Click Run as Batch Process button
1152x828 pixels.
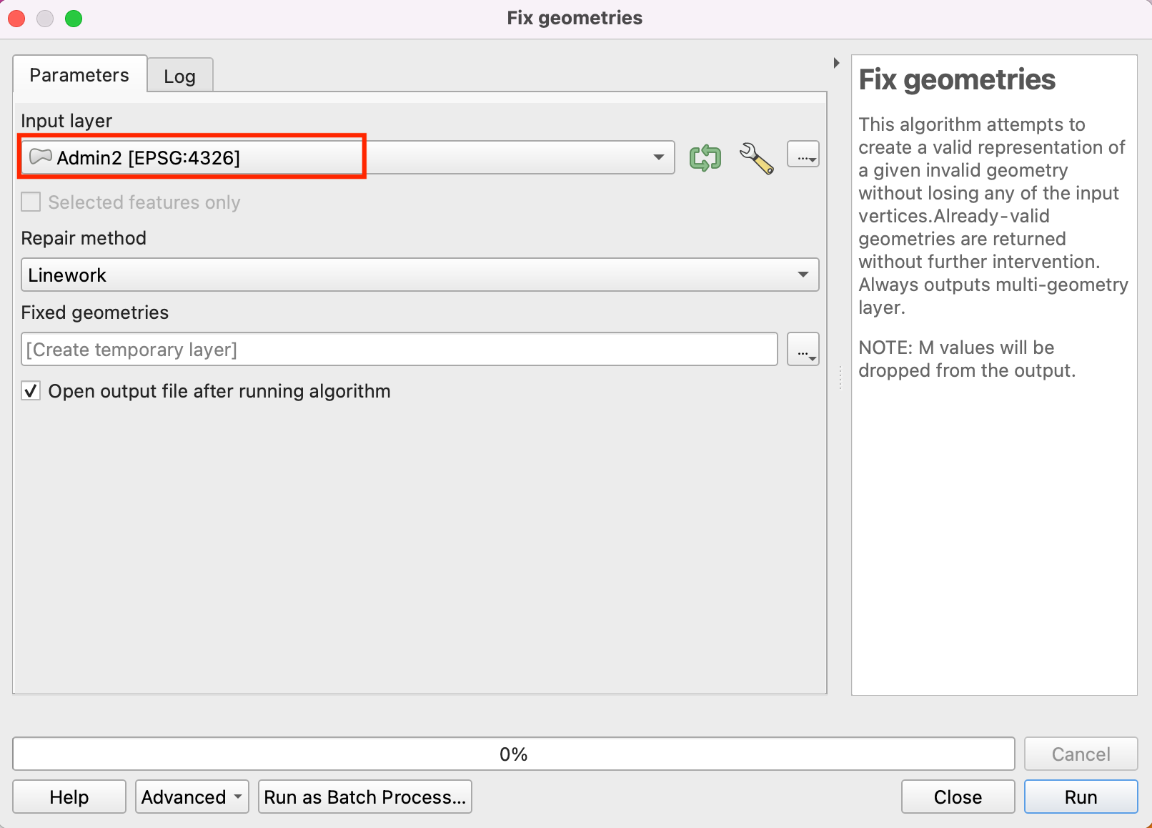click(x=364, y=797)
